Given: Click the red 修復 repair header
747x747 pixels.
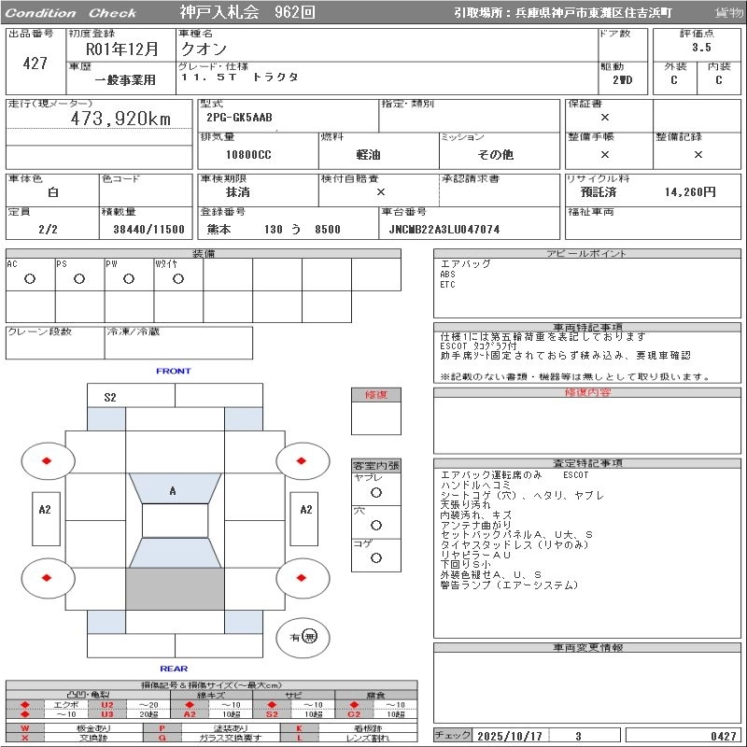Looking at the screenshot, I should pyautogui.click(x=375, y=395).
